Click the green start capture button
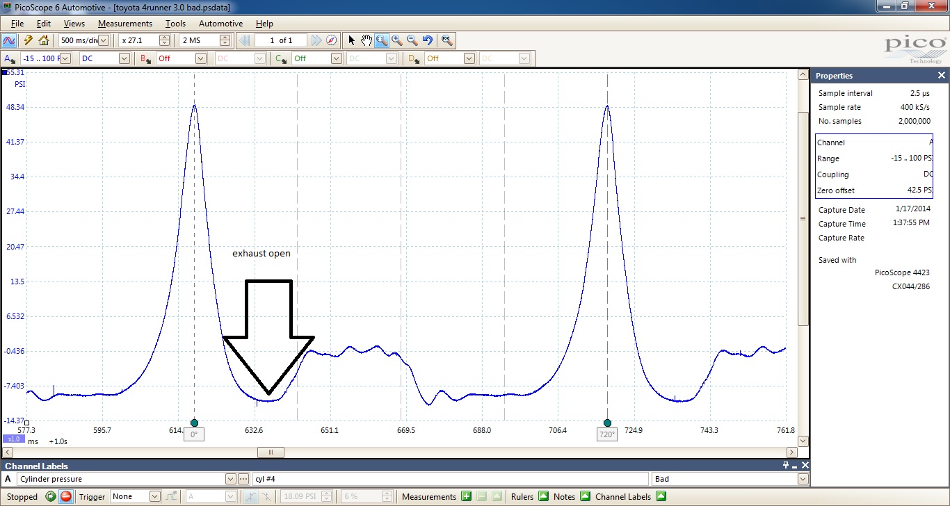This screenshot has height=506, width=950. (x=51, y=496)
